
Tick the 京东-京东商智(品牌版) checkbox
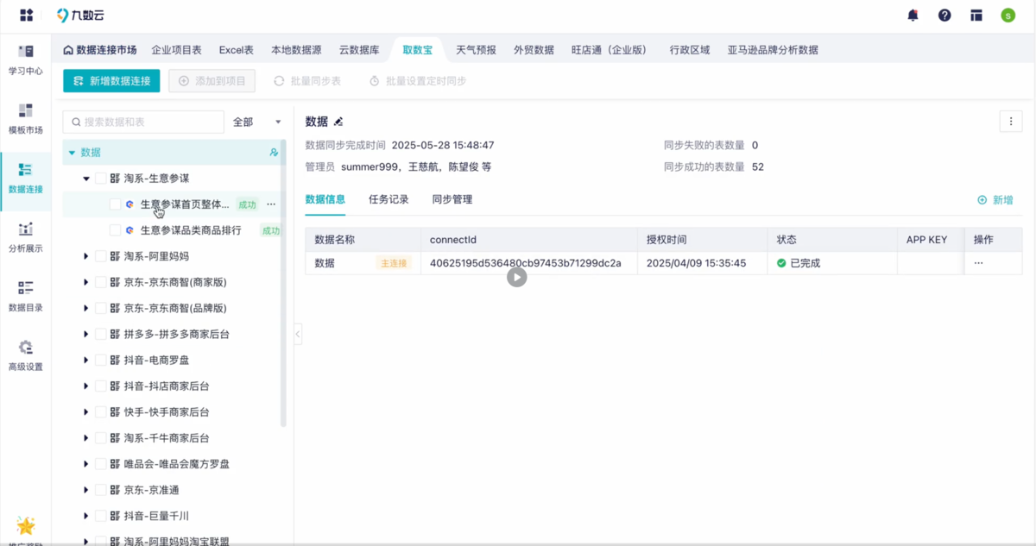pyautogui.click(x=100, y=308)
